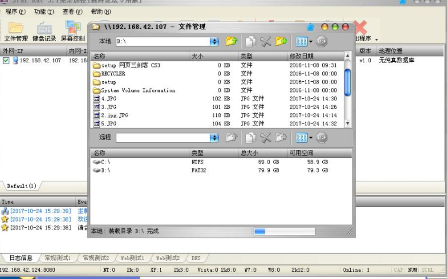447x279 pixels.
Task: Select the folder row setup 网页三剑客 CS3
Action: point(217,65)
